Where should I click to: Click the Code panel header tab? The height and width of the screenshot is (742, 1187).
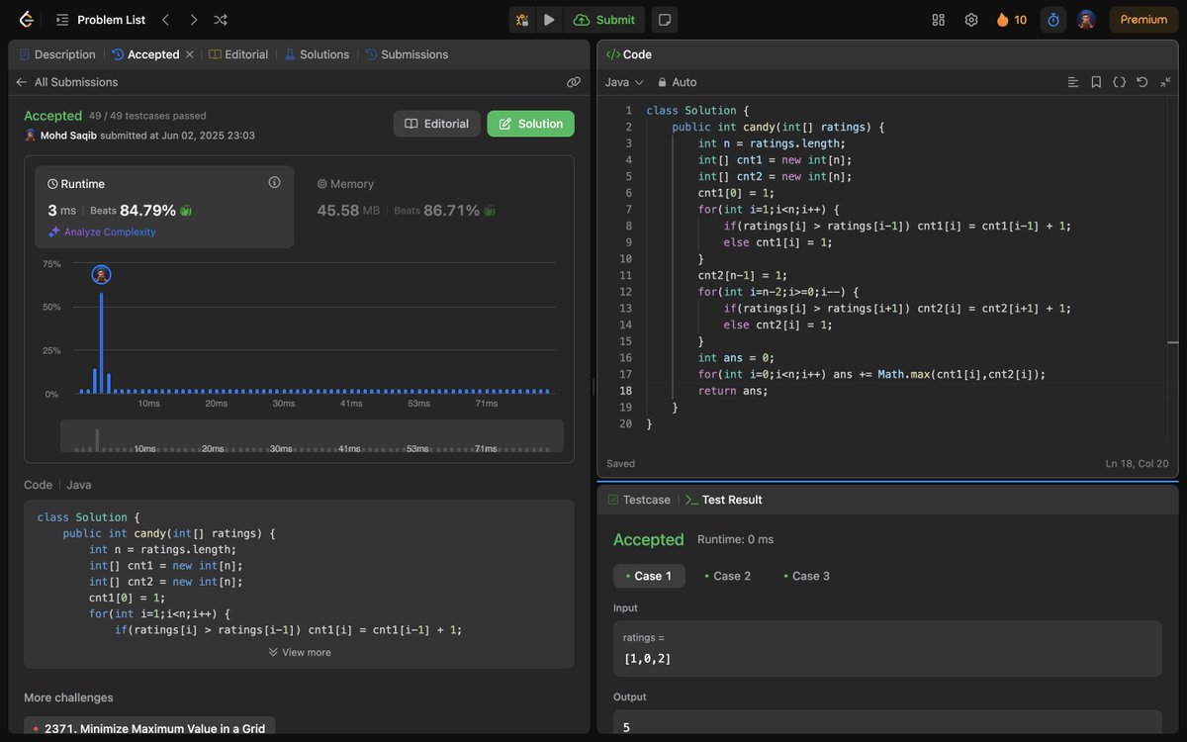(629, 54)
